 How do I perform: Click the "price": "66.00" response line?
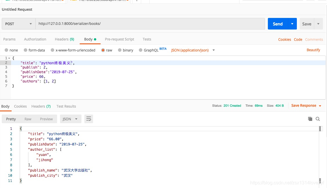[46, 139]
